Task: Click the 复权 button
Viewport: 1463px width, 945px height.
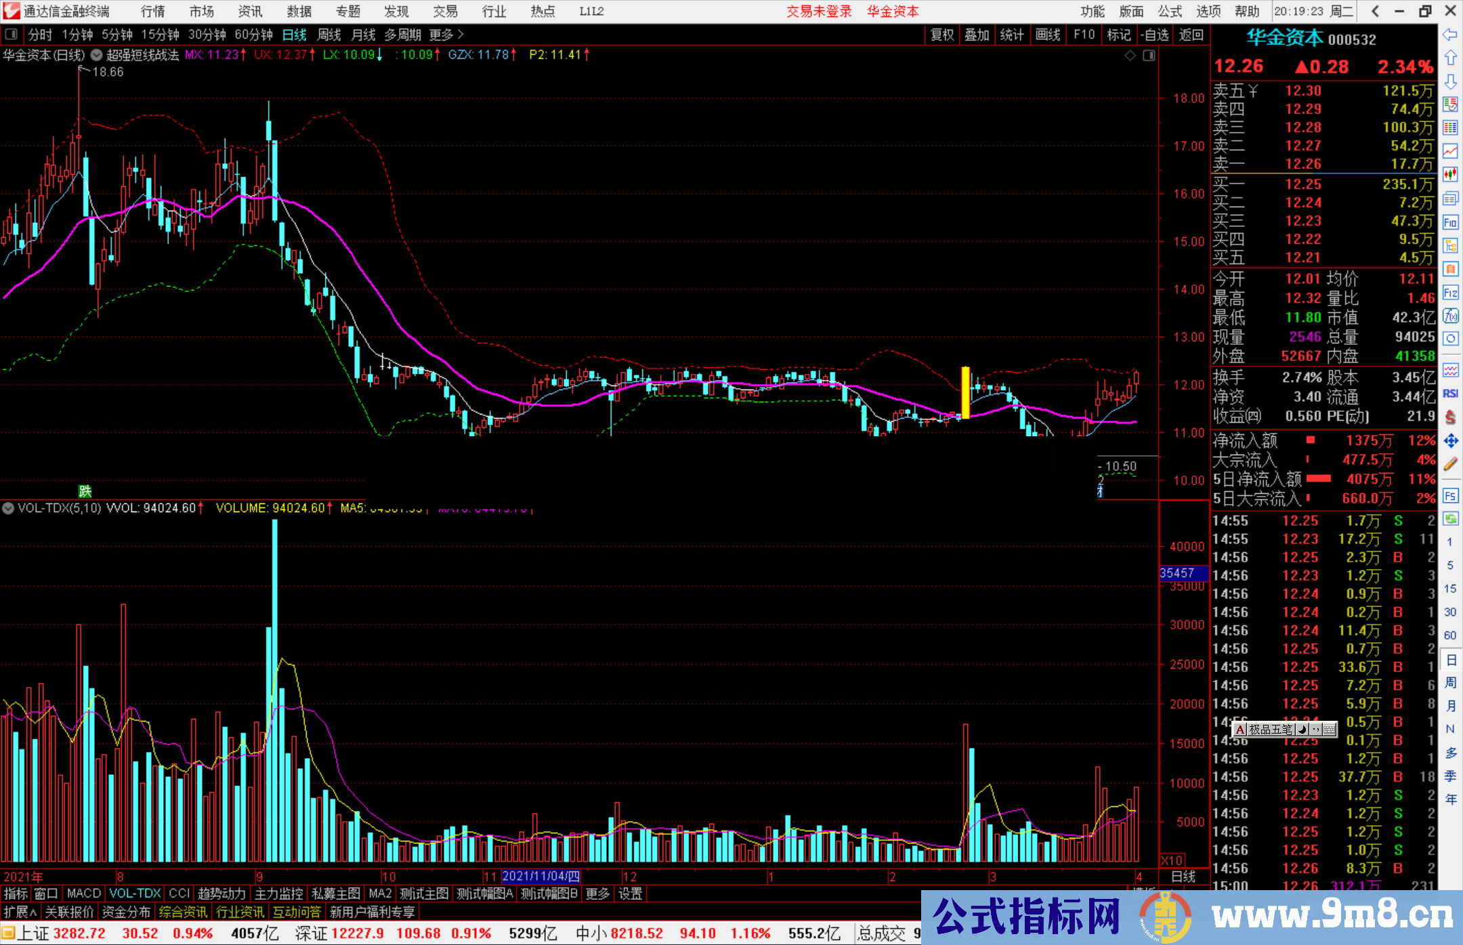Action: coord(941,35)
